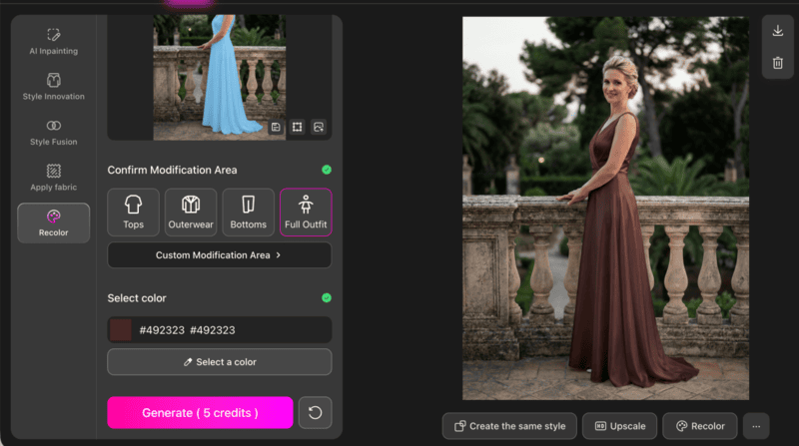799x446 pixels.
Task: Click the Upscale button
Action: click(x=620, y=426)
